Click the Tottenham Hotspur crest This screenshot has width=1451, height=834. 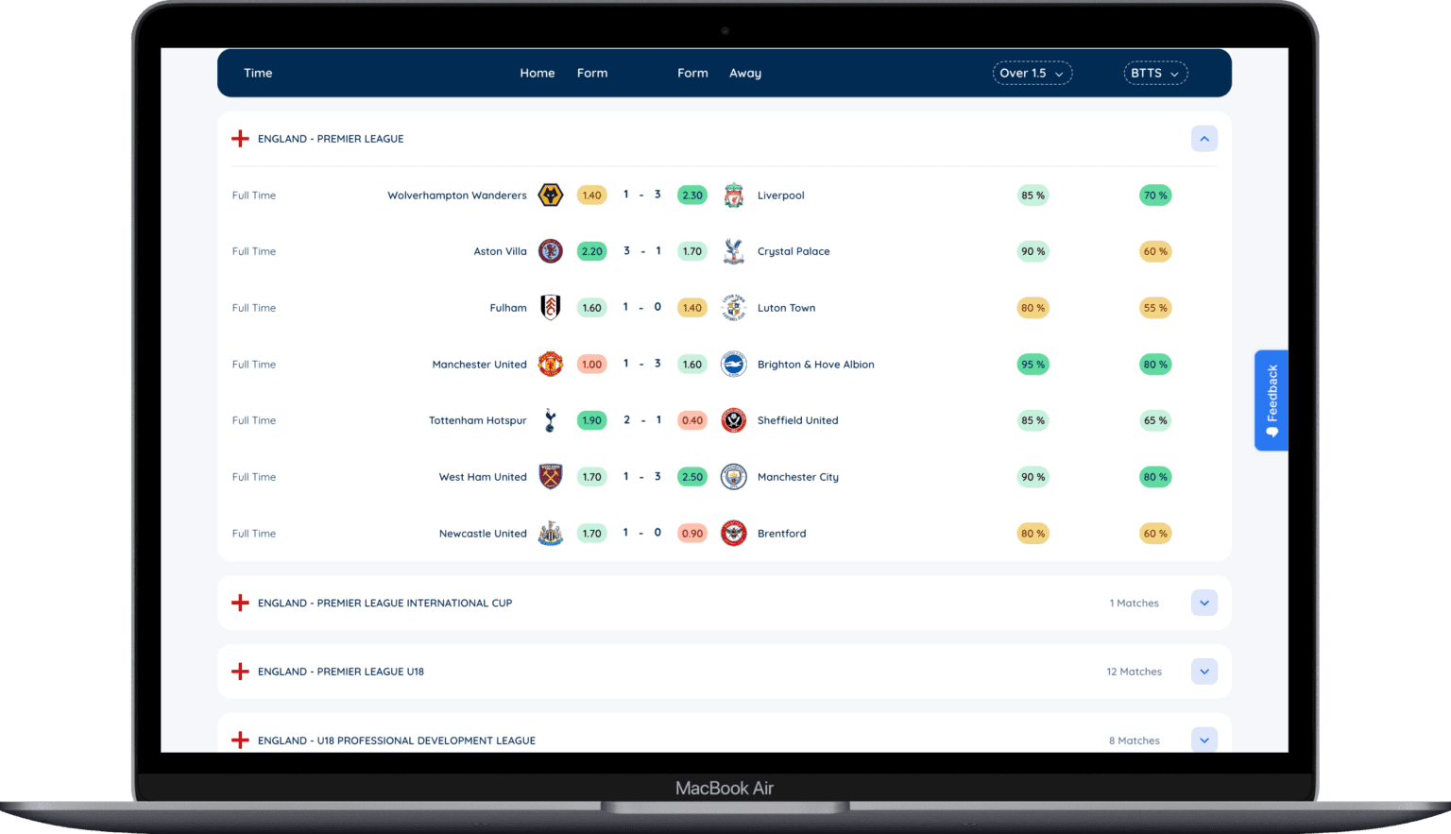(551, 420)
